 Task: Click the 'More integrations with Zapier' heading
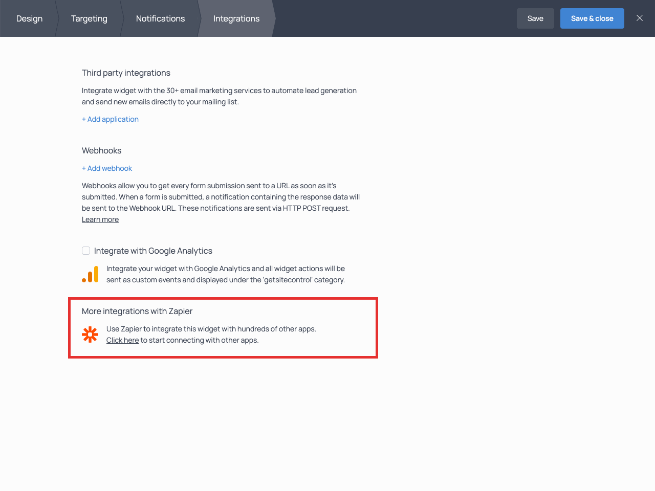(x=137, y=311)
